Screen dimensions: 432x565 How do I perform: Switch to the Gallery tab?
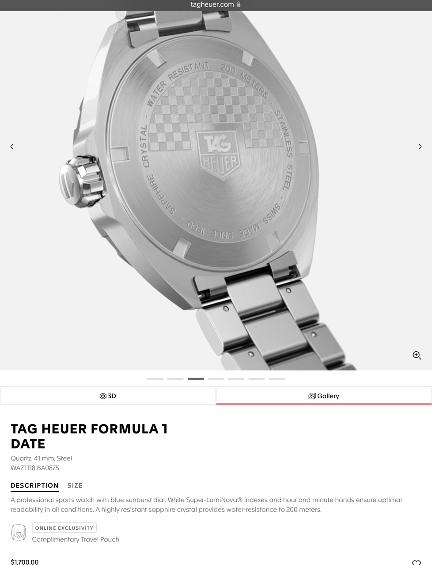[x=324, y=395]
